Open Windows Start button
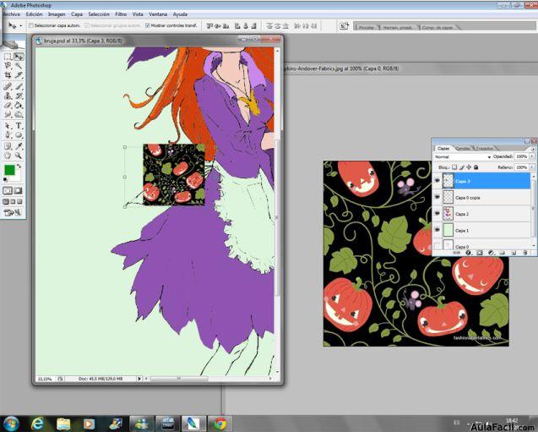The height and width of the screenshot is (432, 538). point(11,424)
